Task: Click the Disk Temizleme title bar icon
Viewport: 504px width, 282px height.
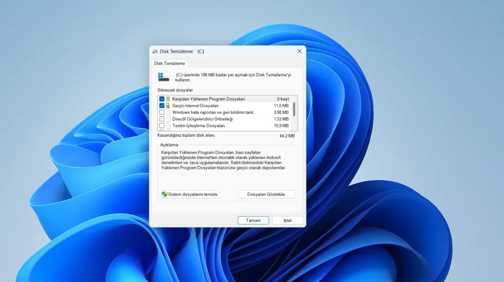Action: (x=155, y=52)
